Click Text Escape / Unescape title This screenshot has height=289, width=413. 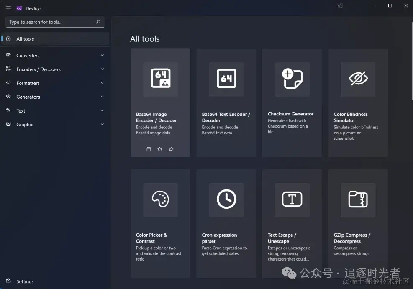(282, 238)
